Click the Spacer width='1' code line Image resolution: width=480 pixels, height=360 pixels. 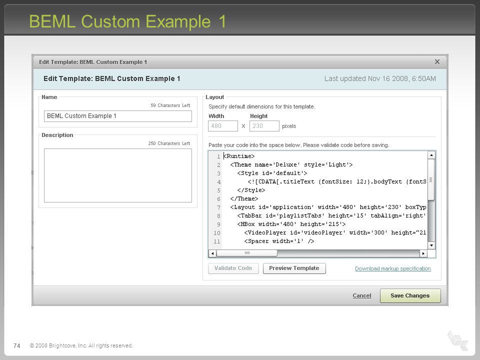pyautogui.click(x=279, y=241)
